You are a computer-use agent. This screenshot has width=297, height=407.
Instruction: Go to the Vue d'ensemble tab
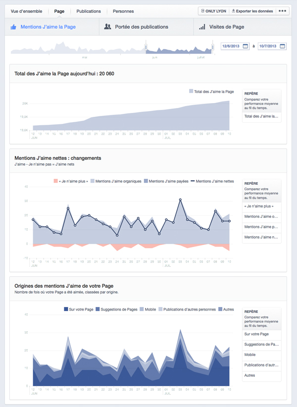point(27,11)
